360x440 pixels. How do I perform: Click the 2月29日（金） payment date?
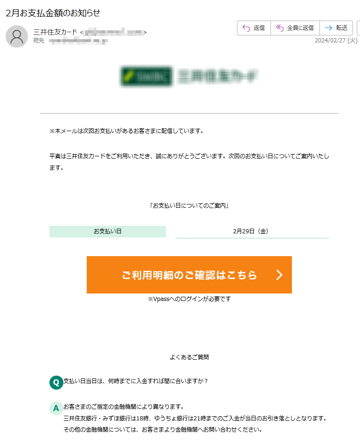251,231
